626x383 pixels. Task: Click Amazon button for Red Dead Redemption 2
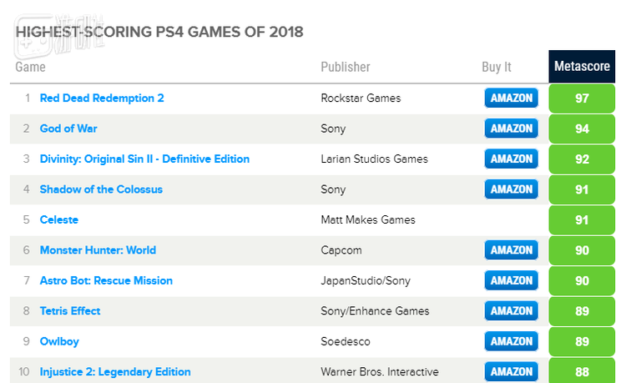click(512, 98)
